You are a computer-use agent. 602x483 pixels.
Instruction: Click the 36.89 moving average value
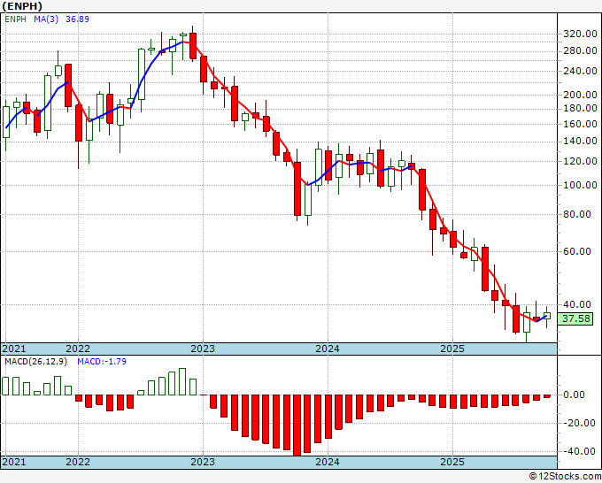click(77, 19)
